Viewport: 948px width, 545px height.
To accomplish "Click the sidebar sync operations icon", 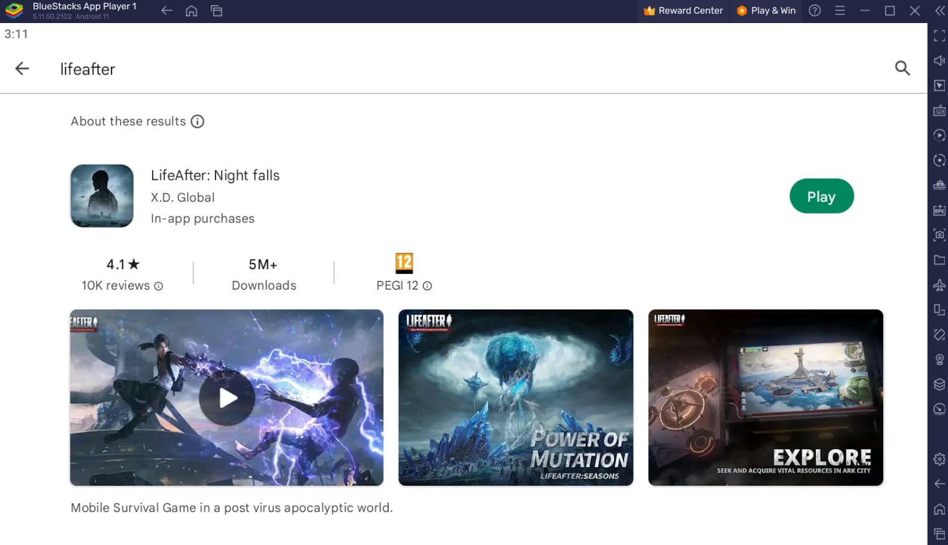I will 939,160.
